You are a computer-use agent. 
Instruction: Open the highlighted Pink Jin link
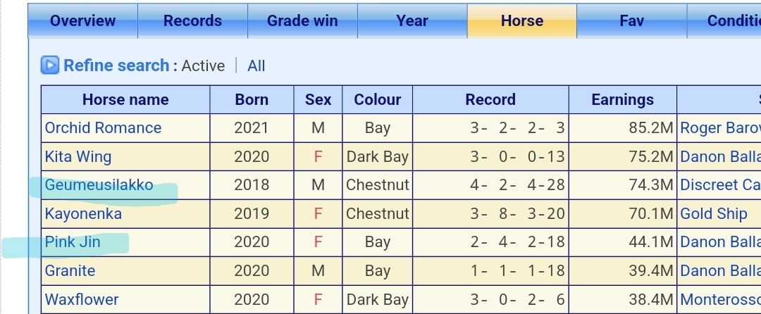click(x=73, y=241)
